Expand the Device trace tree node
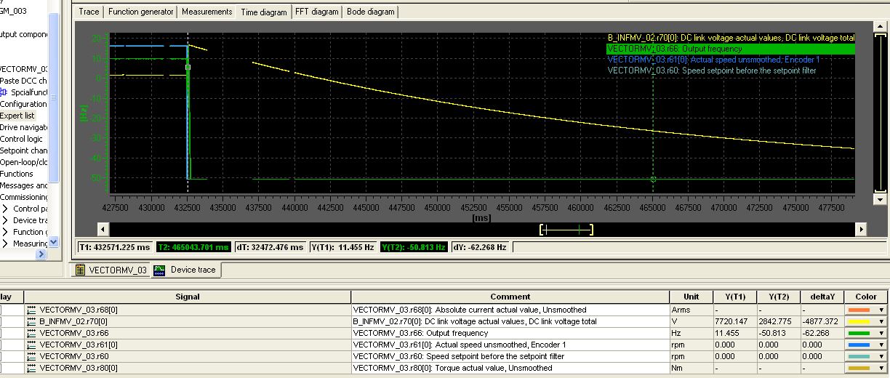 (x=5, y=220)
